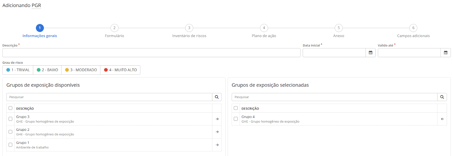Open the Data inicial calendar picker
The height and width of the screenshot is (156, 453).
[370, 53]
